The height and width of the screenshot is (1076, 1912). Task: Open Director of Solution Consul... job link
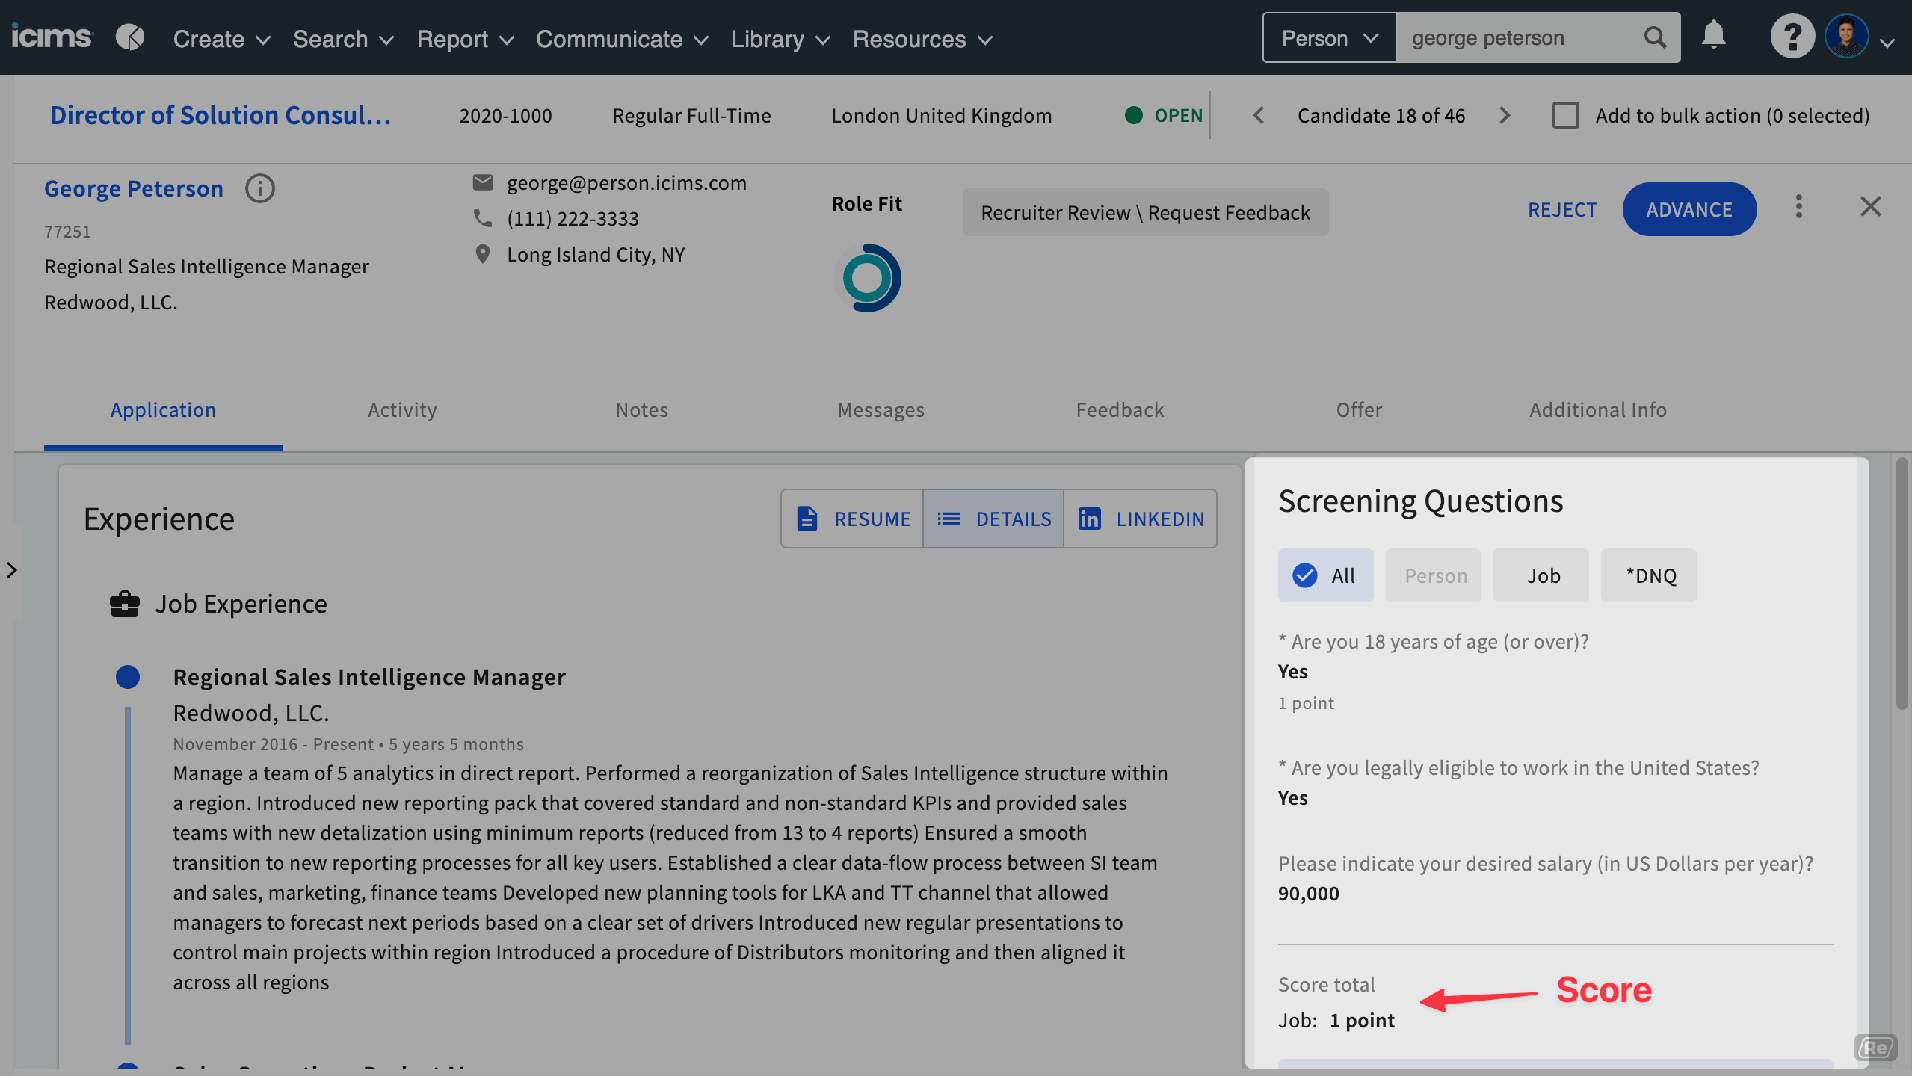[221, 115]
